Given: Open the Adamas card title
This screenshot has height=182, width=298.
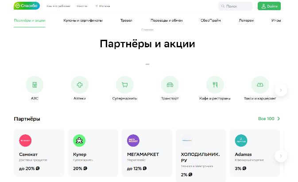Looking at the screenshot, I should (x=243, y=154).
